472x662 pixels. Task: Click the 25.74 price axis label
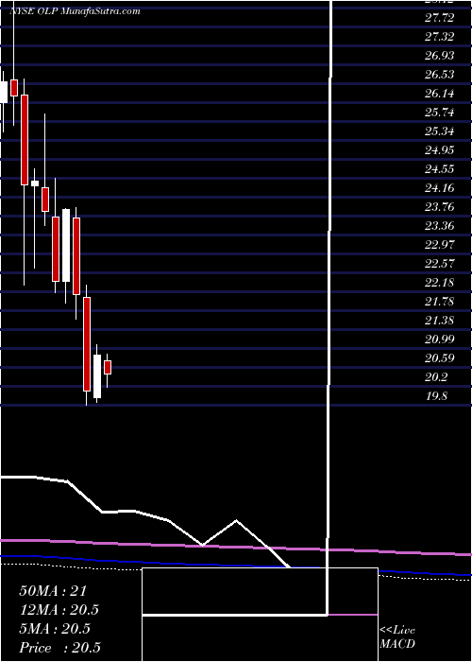[x=440, y=113]
